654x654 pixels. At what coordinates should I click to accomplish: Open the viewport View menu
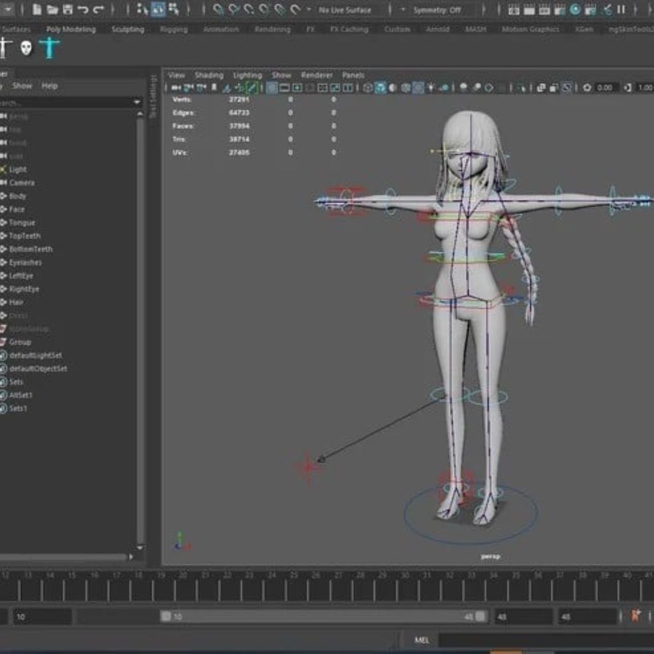(176, 75)
